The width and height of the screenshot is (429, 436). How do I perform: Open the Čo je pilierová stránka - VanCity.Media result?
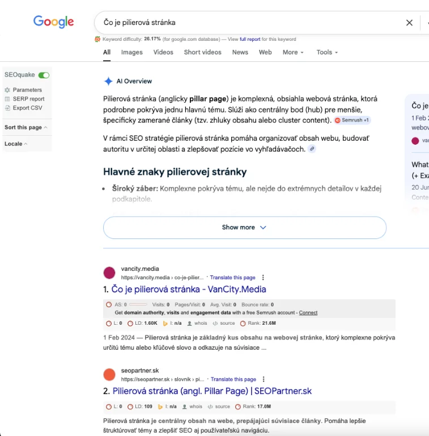click(x=189, y=290)
